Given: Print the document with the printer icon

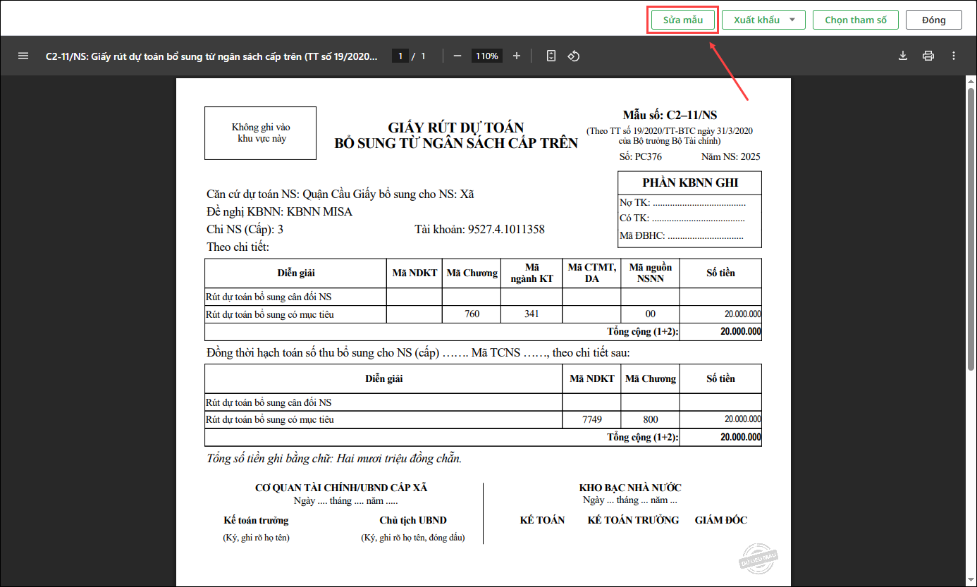Looking at the screenshot, I should [928, 56].
